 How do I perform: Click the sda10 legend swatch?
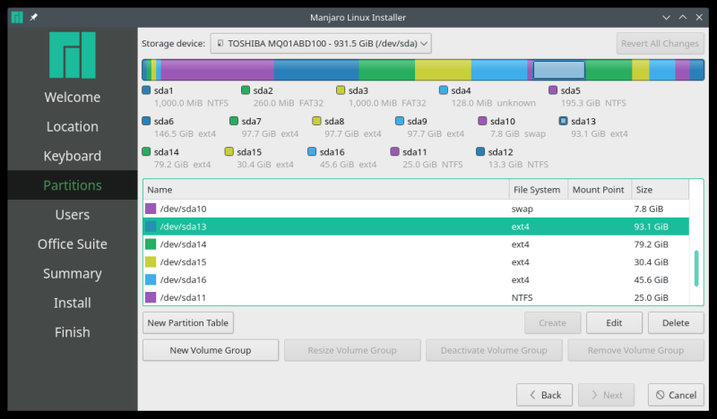[x=482, y=121]
